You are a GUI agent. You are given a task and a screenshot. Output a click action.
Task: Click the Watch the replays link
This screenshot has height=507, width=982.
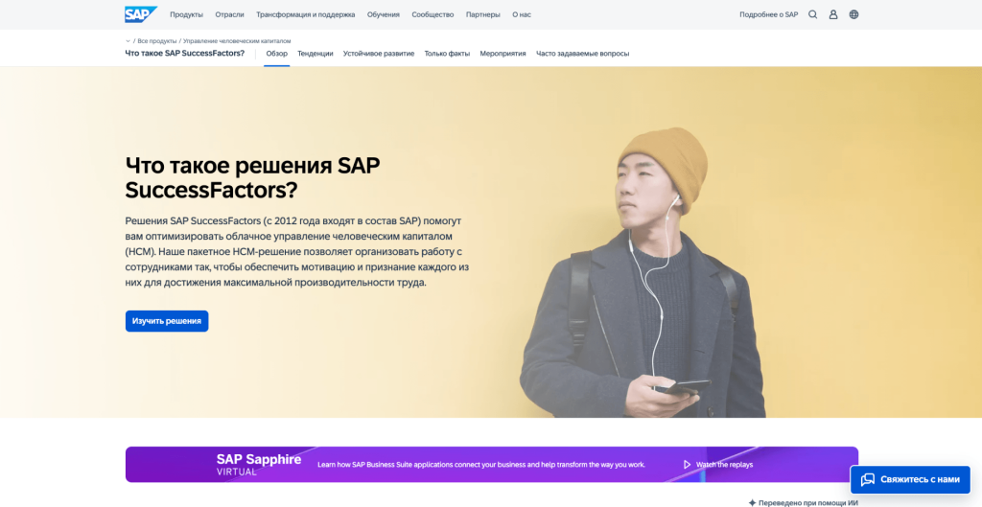[725, 465]
